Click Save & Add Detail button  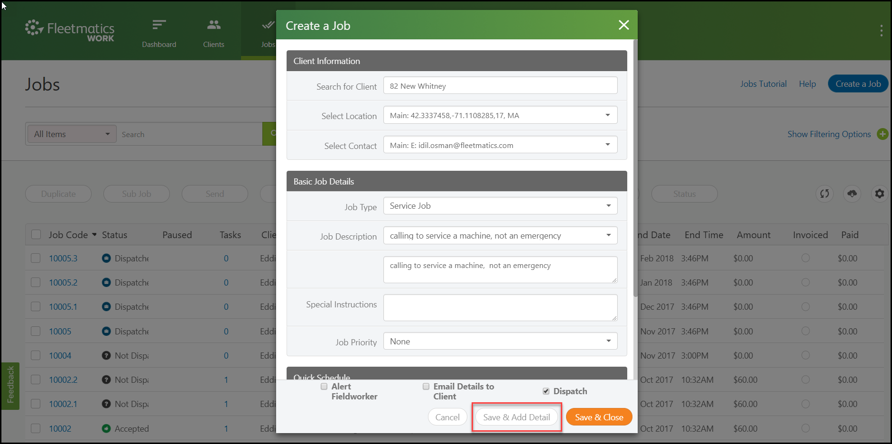tap(516, 417)
